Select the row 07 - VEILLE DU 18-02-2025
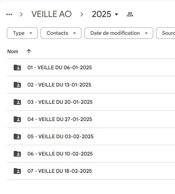The image size is (175, 194). (91, 171)
